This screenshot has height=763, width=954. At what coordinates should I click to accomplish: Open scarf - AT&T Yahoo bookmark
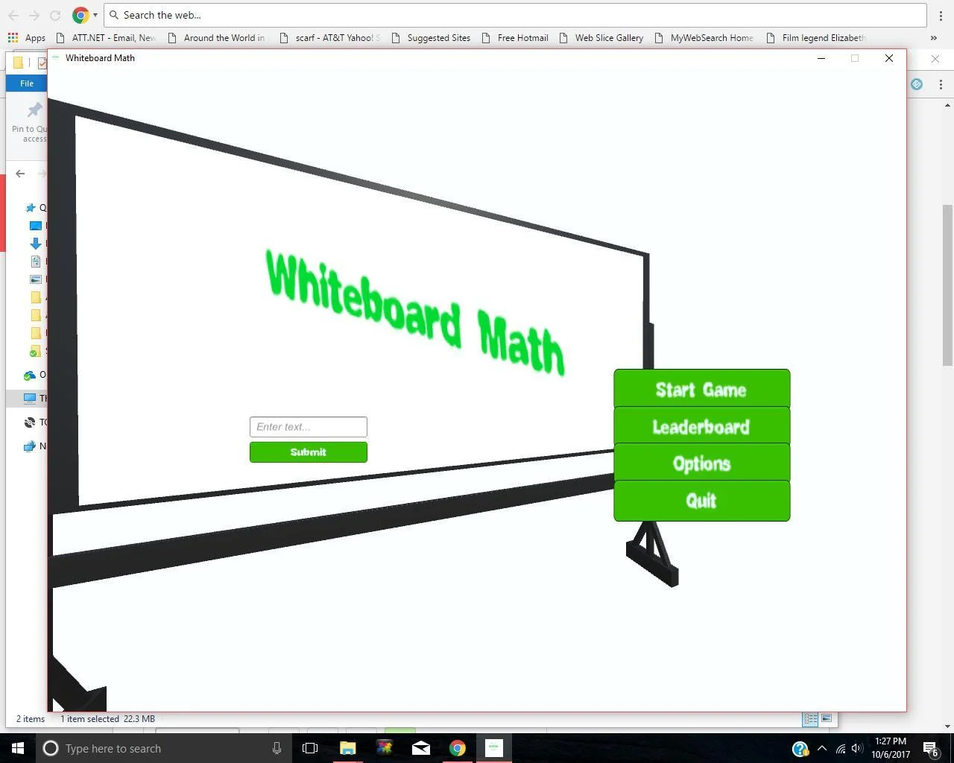click(x=329, y=37)
